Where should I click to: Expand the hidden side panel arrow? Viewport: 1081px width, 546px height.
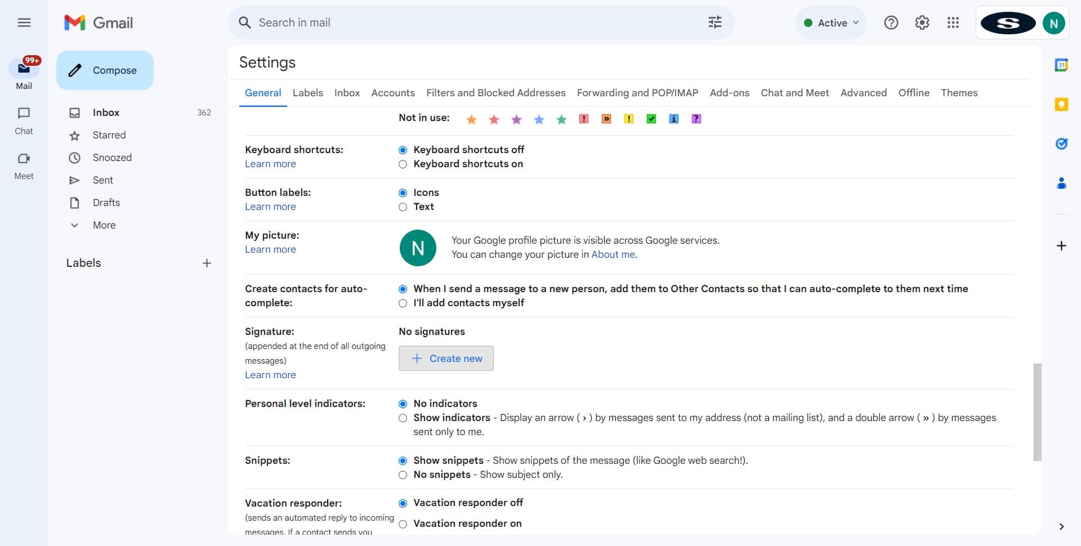pyautogui.click(x=1061, y=527)
